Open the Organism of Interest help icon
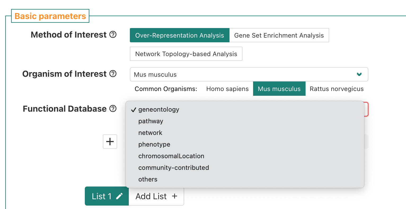The width and height of the screenshot is (406, 209). click(x=113, y=74)
